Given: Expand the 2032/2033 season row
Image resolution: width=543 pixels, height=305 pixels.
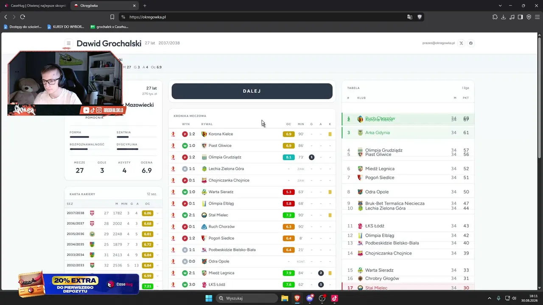Looking at the screenshot, I should click(x=157, y=265).
